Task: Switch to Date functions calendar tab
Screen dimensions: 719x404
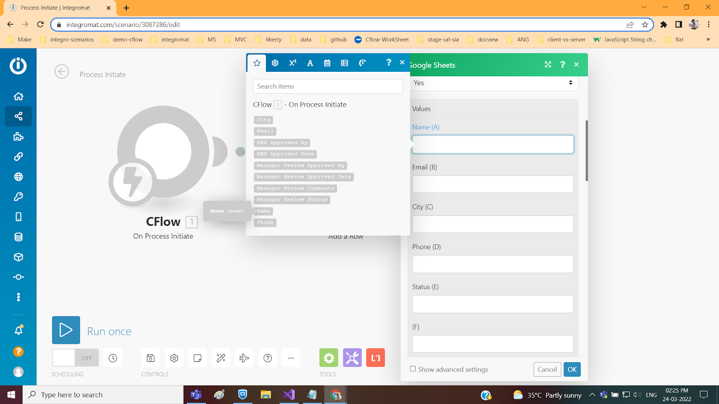Action: click(327, 63)
